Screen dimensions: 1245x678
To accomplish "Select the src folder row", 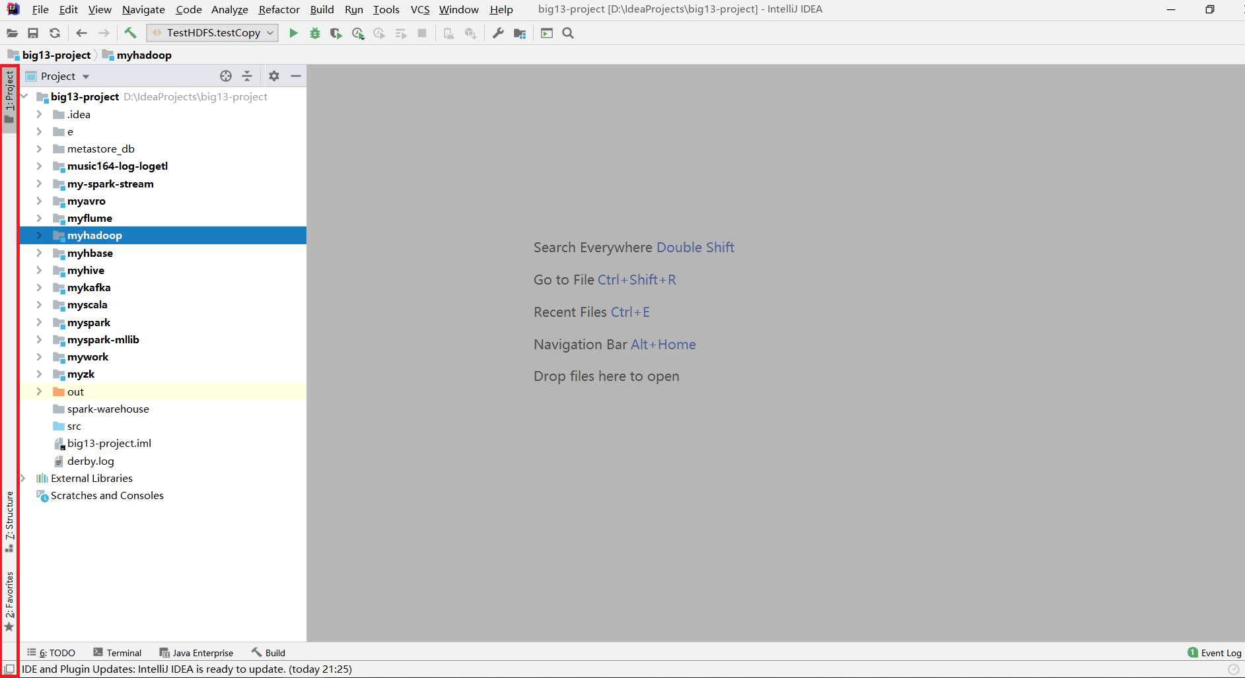I will tap(162, 426).
